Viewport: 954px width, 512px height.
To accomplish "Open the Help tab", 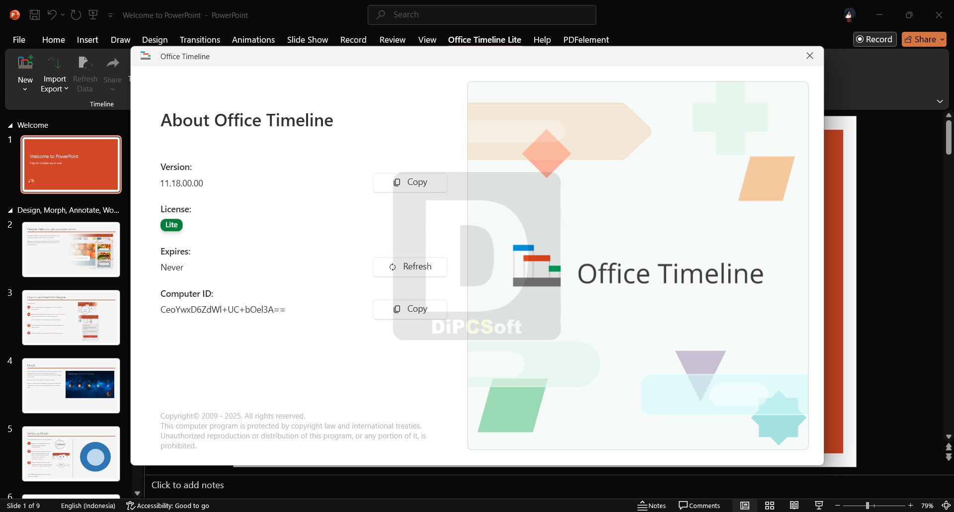I will coord(542,40).
